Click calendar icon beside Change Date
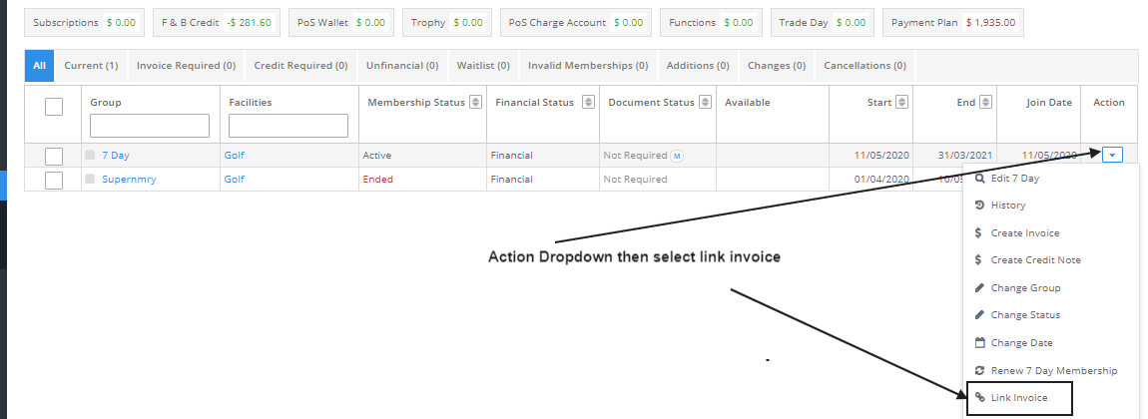Screen dimensions: 1148x419 pos(980,342)
